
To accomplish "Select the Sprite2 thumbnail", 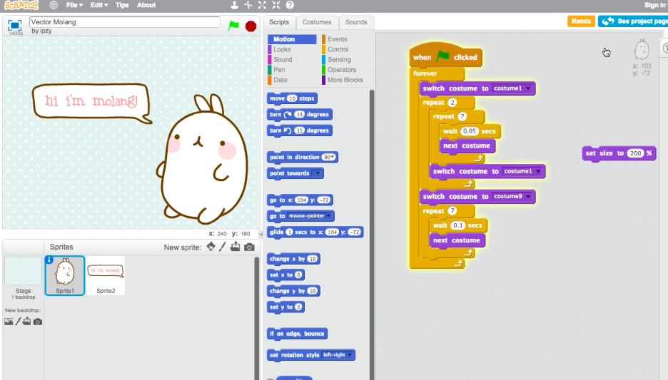I will (105, 275).
